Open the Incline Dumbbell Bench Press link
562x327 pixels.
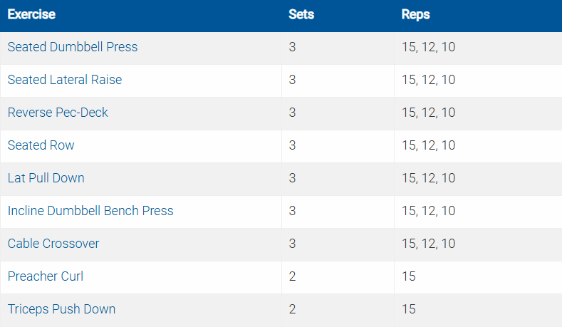90,211
